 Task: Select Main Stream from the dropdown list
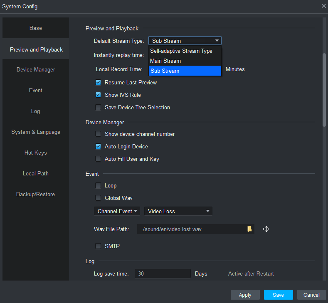[185, 61]
